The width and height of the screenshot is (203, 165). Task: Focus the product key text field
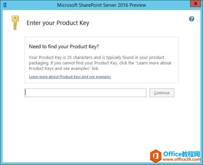(85, 93)
